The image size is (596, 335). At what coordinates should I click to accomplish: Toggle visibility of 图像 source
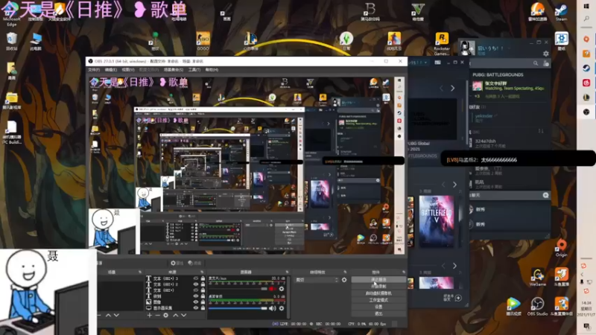pyautogui.click(x=196, y=302)
